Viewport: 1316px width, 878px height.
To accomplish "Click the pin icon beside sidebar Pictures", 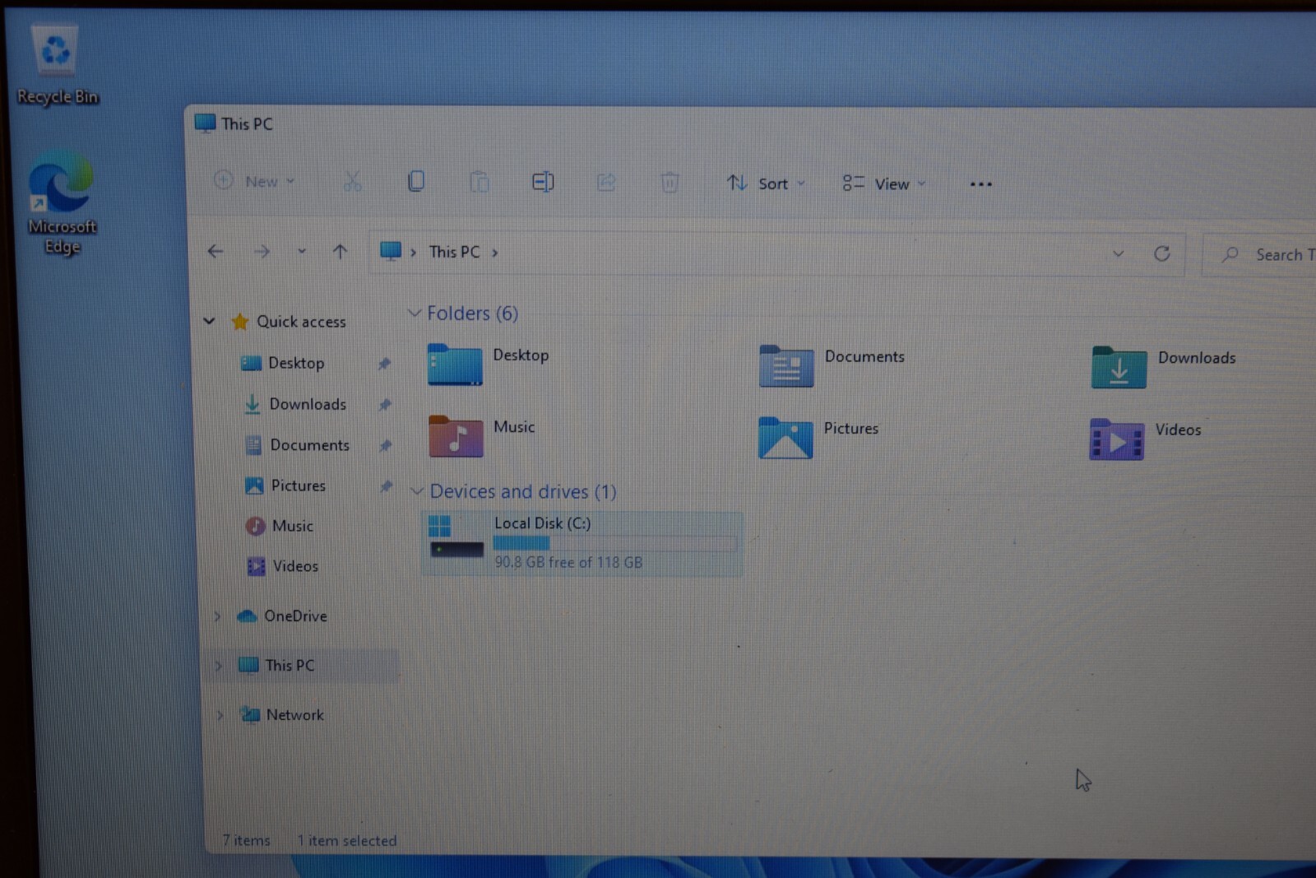I will coord(386,486).
